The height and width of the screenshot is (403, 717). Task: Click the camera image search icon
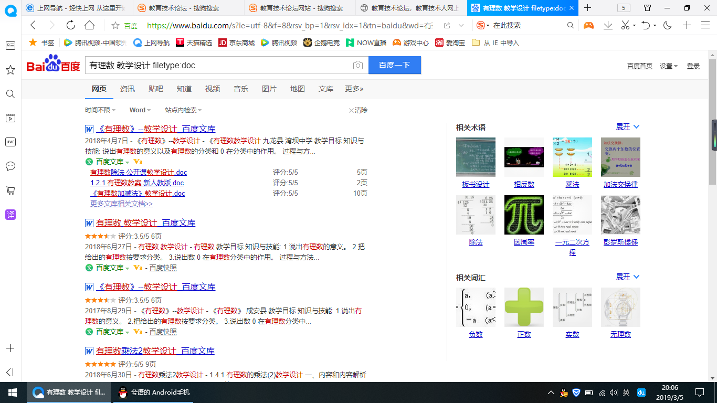click(x=357, y=65)
